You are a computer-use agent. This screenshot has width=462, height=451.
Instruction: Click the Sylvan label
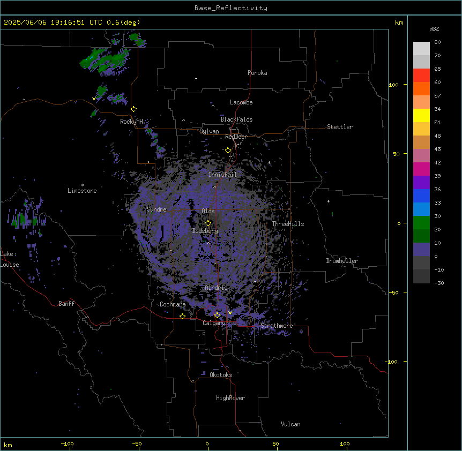click(209, 131)
